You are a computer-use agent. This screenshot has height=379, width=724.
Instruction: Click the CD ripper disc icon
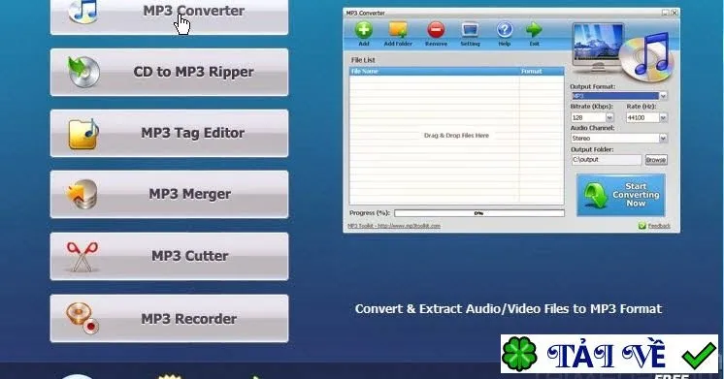point(83,72)
